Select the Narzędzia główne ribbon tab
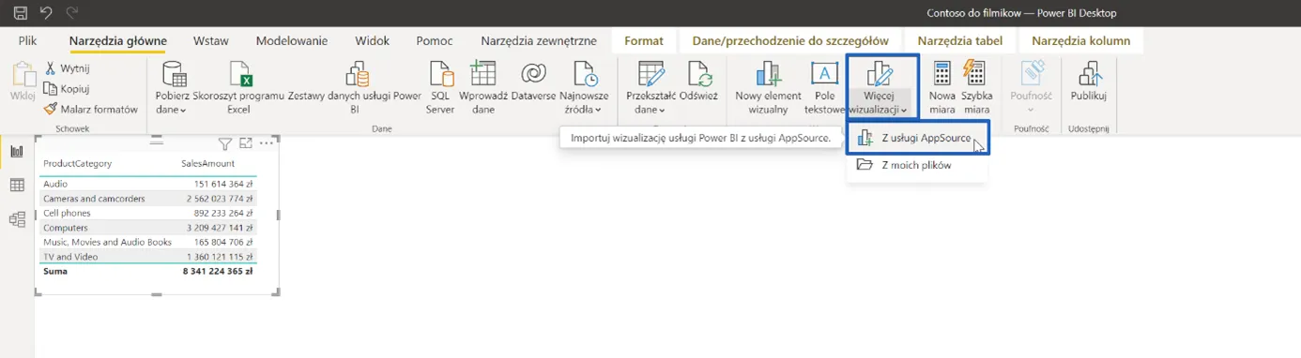 (x=118, y=40)
